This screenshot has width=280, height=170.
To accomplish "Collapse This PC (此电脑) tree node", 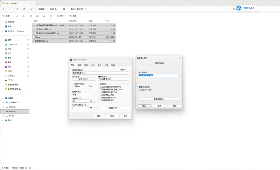I will coord(2,98).
